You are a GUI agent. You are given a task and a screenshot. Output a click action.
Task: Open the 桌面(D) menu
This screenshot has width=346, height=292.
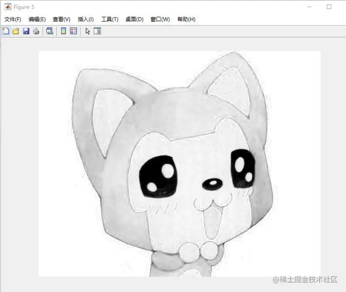tap(133, 19)
